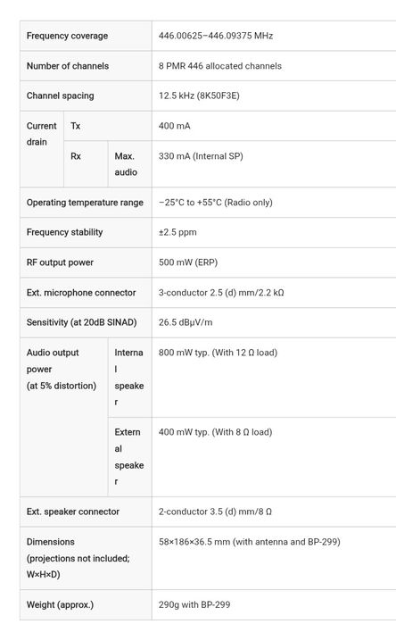Select the 290g with BP-299 weight value
396x624 pixels.
pyautogui.click(x=194, y=605)
